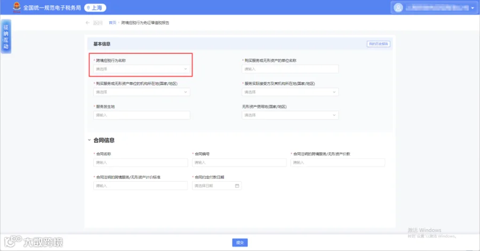Open the 征纳互动 side panel
The image size is (480, 251).
(x=6, y=36)
